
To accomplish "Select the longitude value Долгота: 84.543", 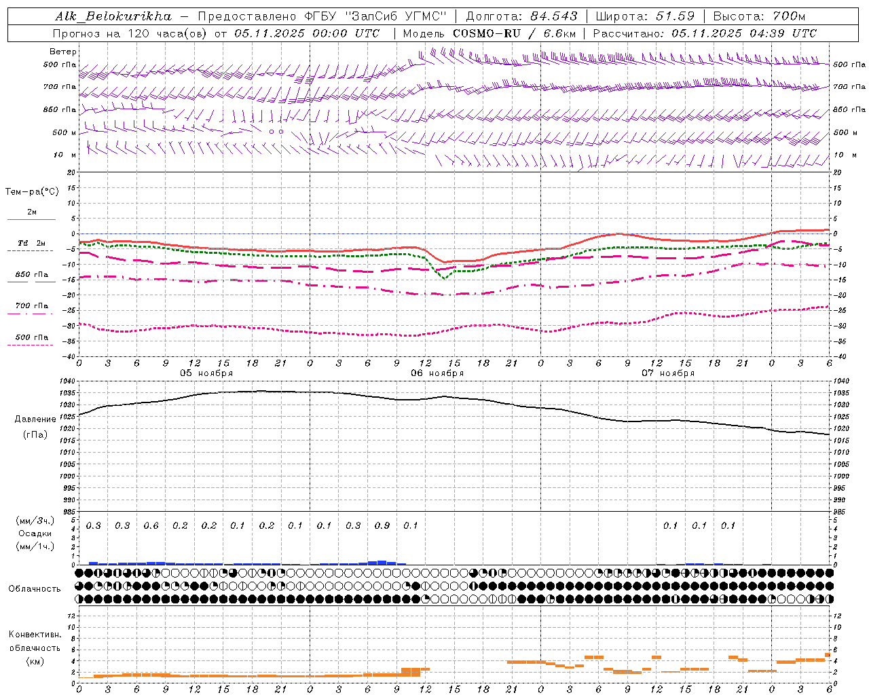I will (522, 16).
